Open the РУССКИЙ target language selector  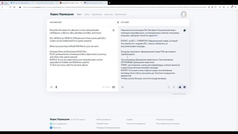(x=125, y=22)
